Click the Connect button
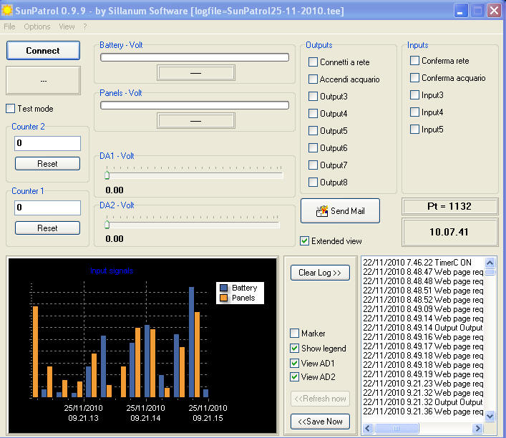This screenshot has height=438, width=506. (43, 51)
